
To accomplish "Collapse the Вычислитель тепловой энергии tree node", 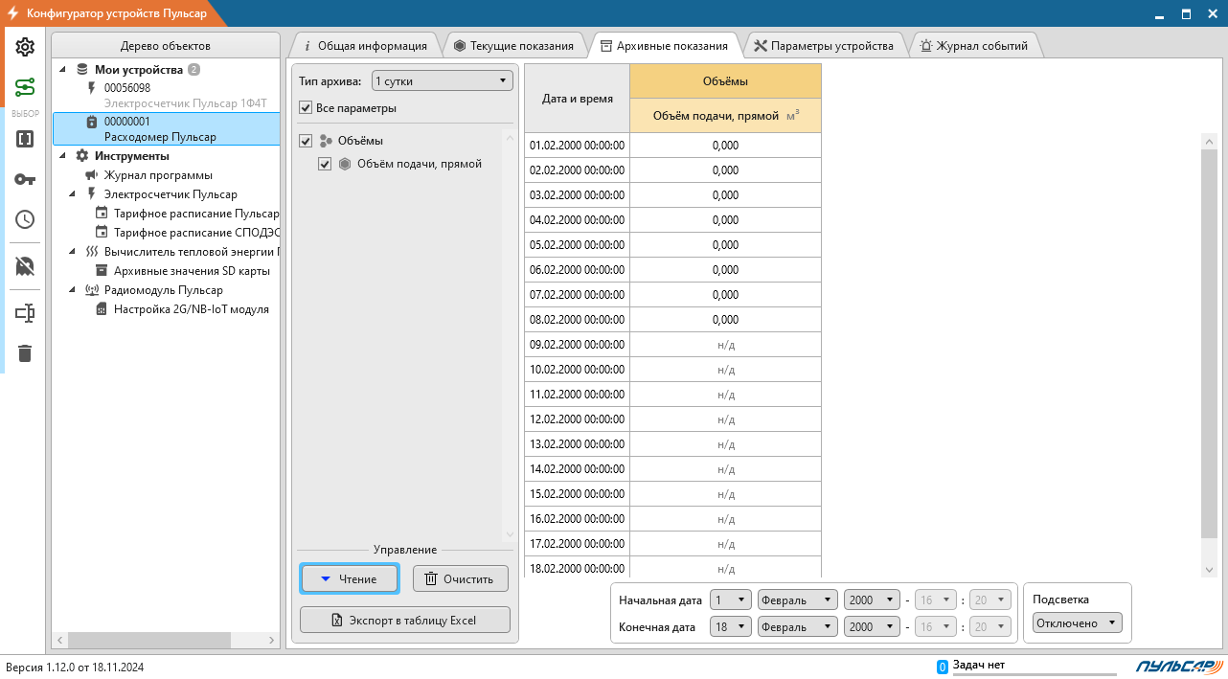I will pyautogui.click(x=74, y=252).
